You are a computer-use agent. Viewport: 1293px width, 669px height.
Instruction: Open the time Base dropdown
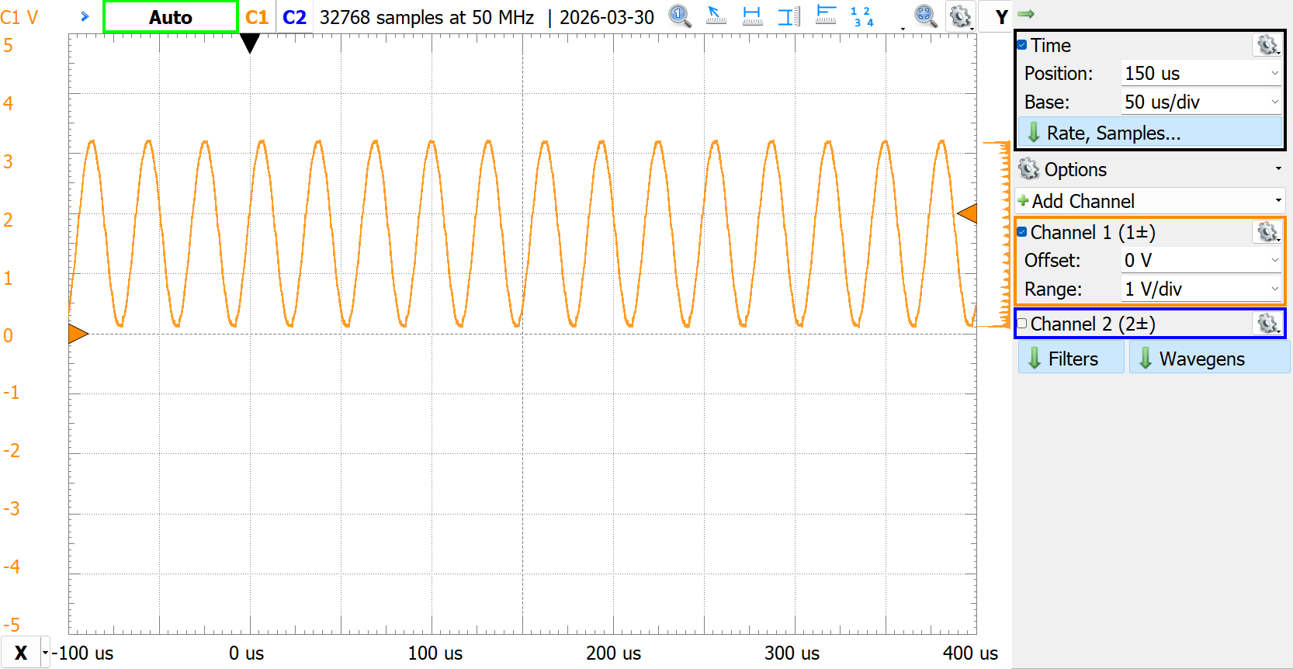(1200, 102)
